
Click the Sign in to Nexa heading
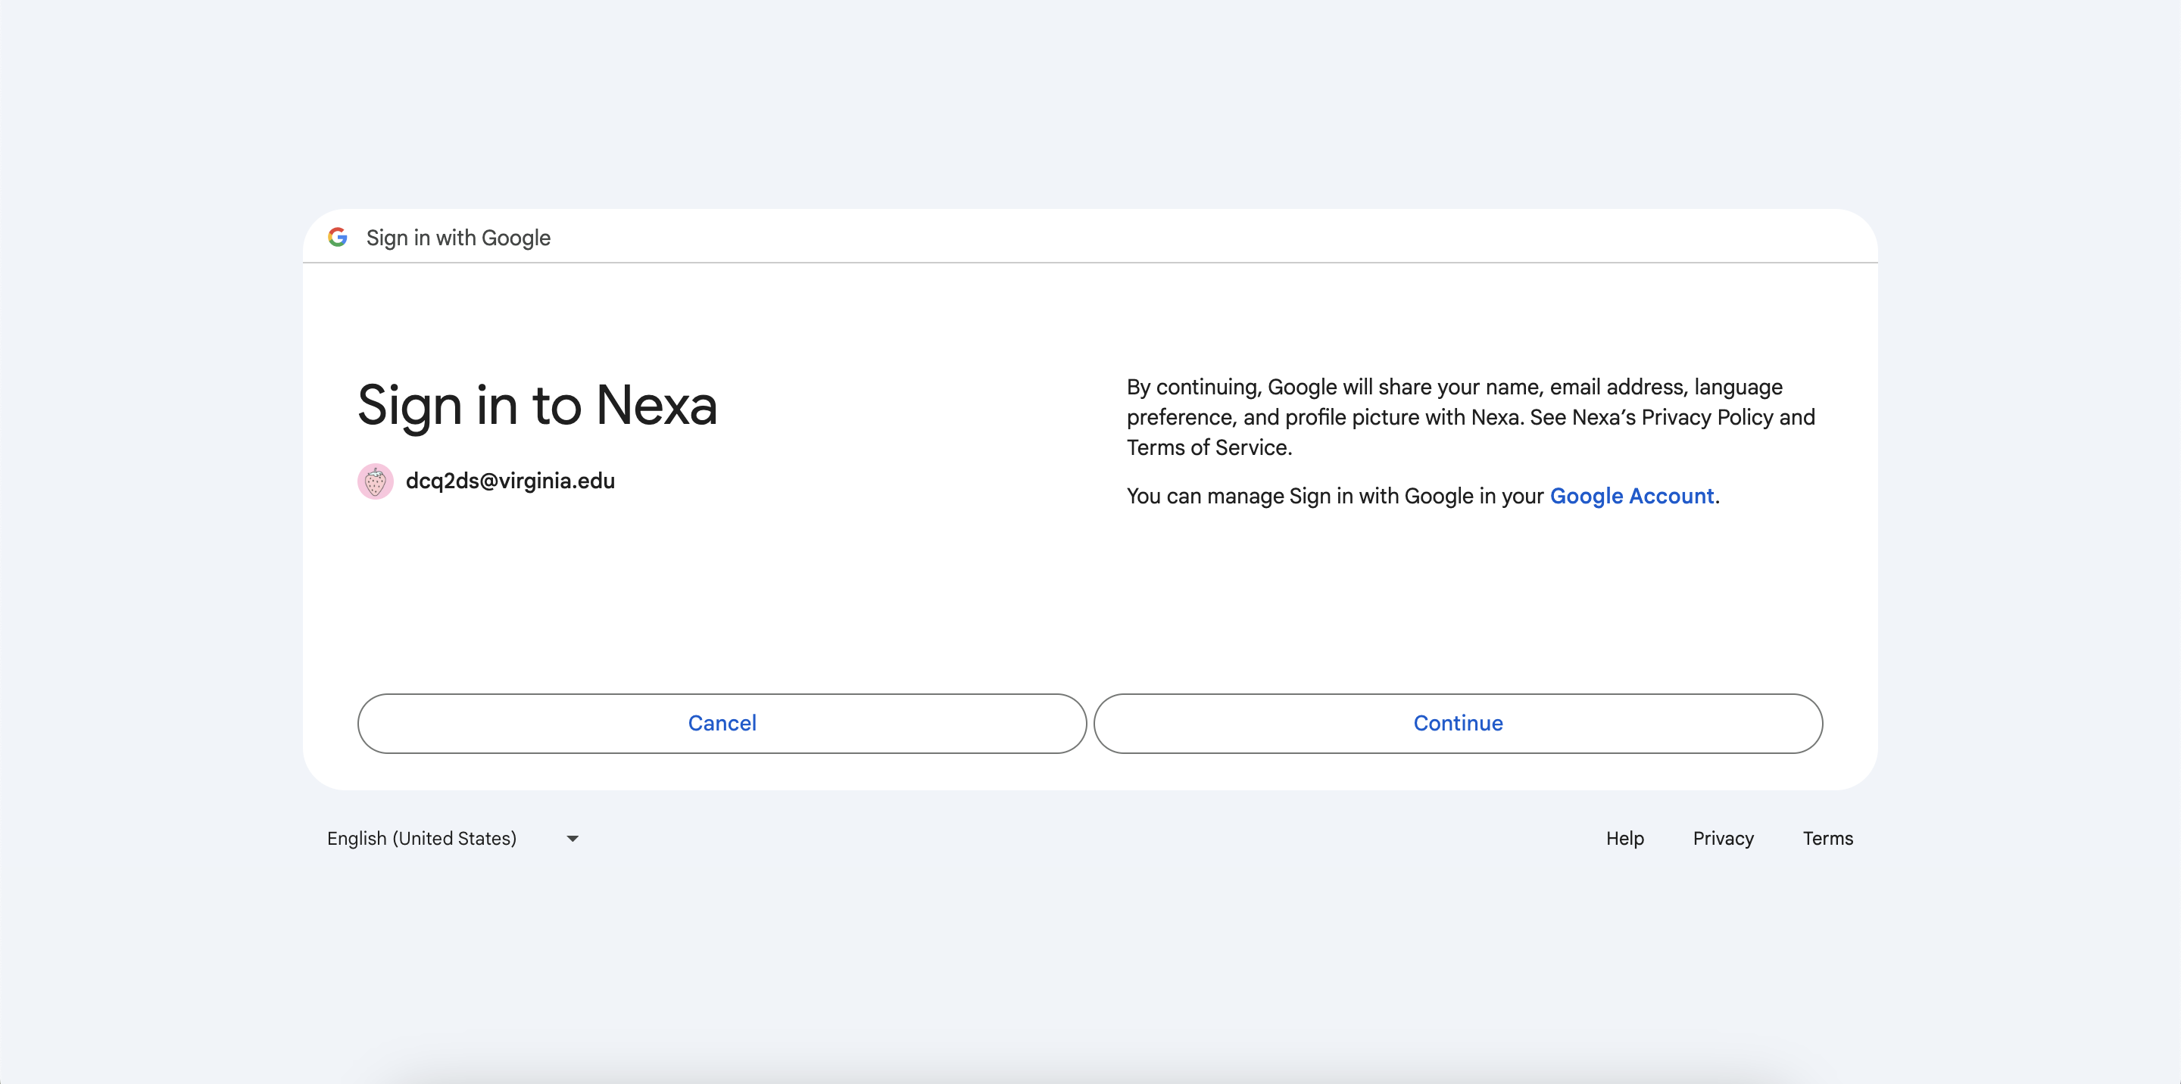(x=537, y=405)
